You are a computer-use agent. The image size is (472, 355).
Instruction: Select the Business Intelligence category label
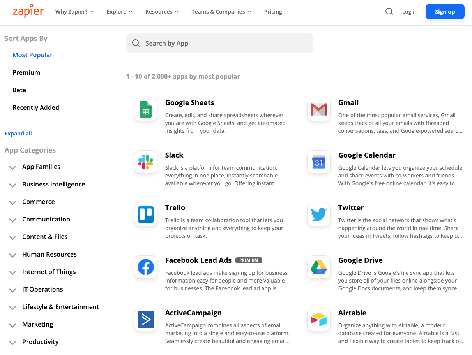[x=53, y=184]
